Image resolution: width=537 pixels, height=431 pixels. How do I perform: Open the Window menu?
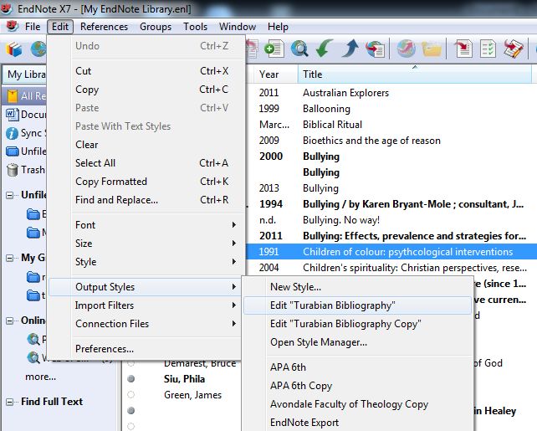(238, 27)
